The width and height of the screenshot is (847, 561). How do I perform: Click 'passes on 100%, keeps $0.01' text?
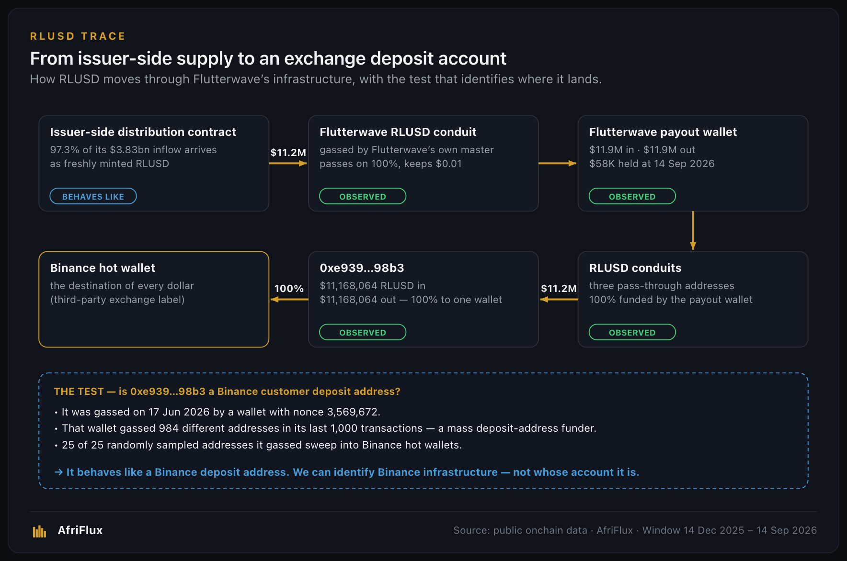pos(390,164)
